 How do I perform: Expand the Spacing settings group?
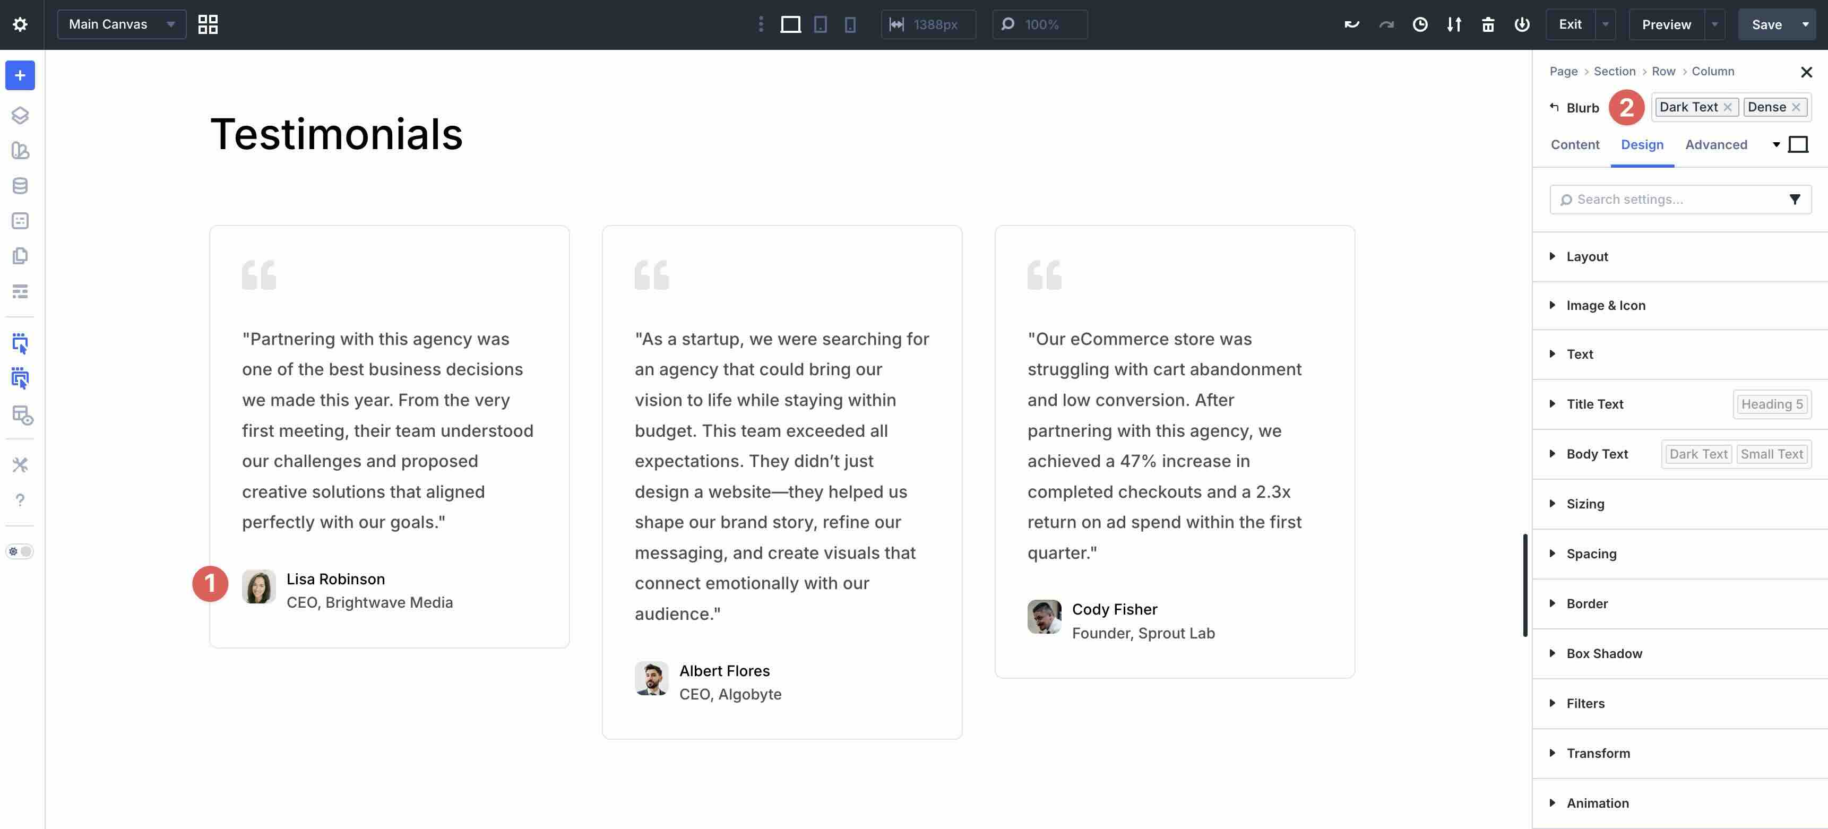point(1591,554)
